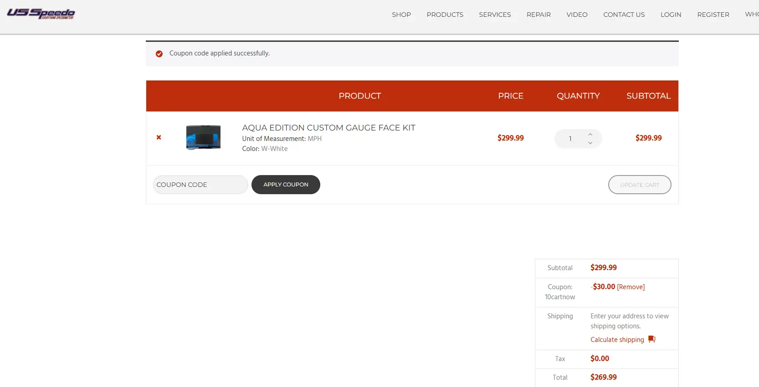Open the Repair menu item
Image resolution: width=759 pixels, height=387 pixels.
tap(538, 15)
